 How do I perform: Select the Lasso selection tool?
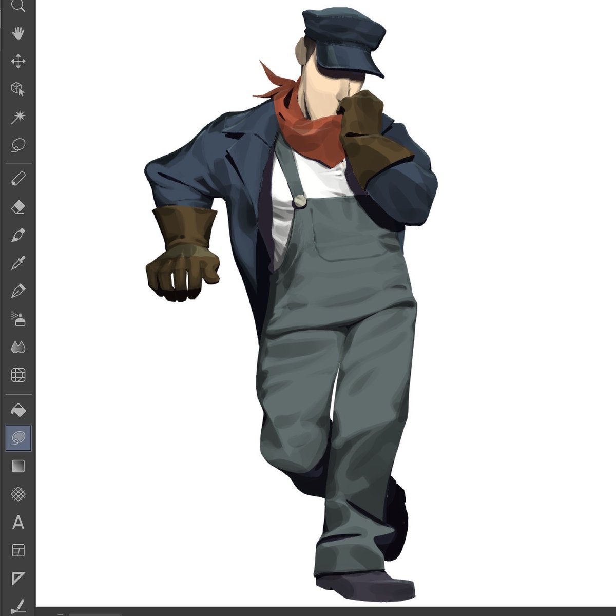(x=18, y=145)
